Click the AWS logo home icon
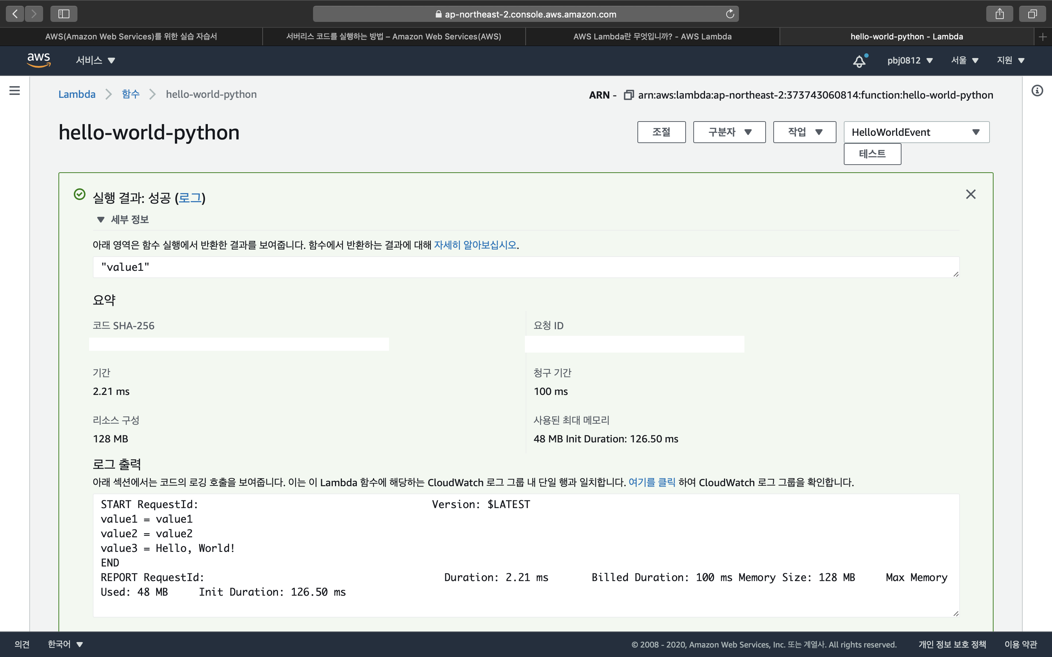Screen dimensions: 1052x657 [39, 60]
